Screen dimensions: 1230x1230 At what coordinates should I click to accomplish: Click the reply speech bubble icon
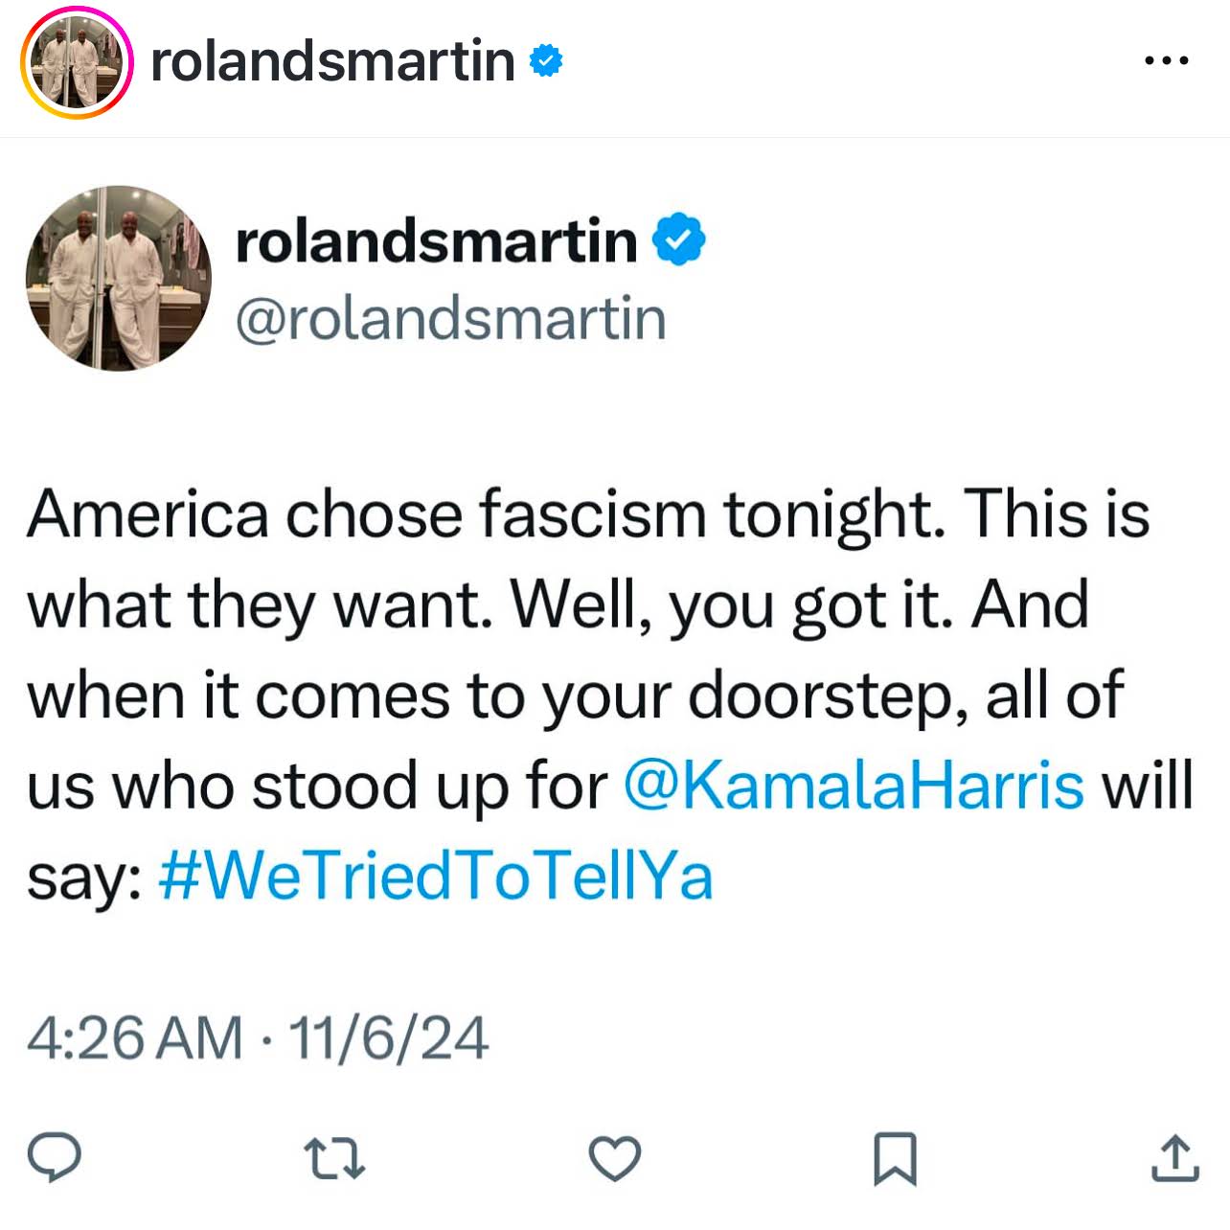(x=54, y=1156)
